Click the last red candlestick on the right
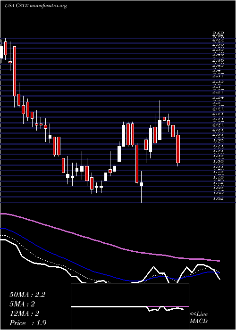Viewport: 236px width, 330px height. [178, 149]
